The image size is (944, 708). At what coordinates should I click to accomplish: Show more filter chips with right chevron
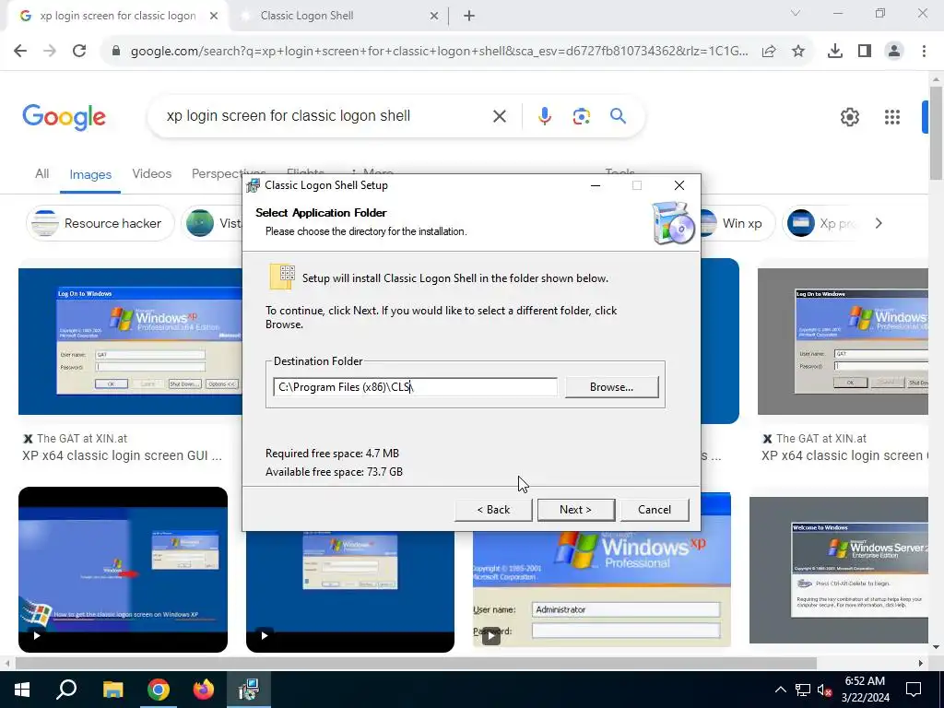[879, 223]
